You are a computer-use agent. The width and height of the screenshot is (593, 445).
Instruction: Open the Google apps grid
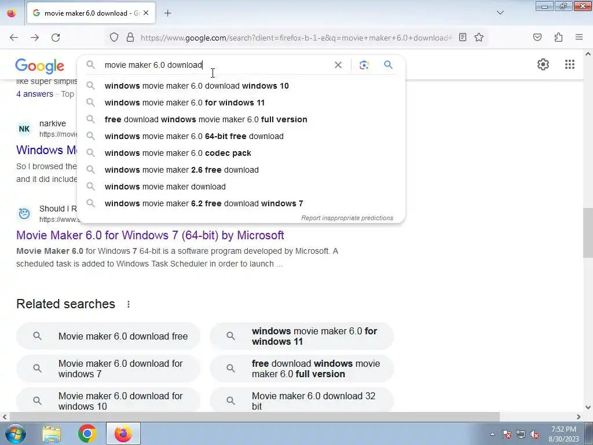[570, 64]
